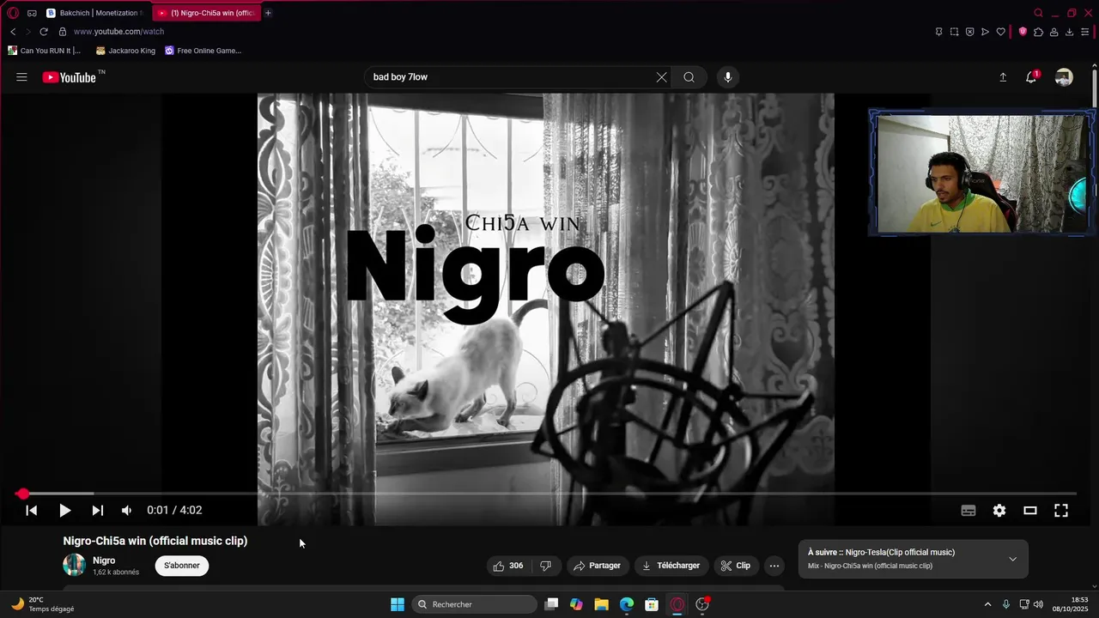Click the red video progress bar scrubber
This screenshot has width=1099, height=618.
23,494
